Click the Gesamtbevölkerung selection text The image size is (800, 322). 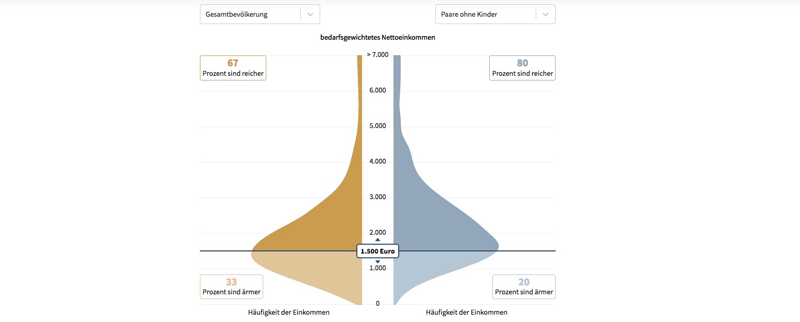coord(236,15)
